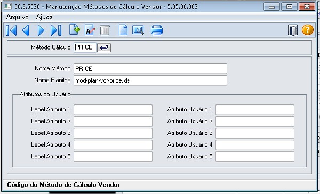The width and height of the screenshot is (320, 194).
Task: Focus the Atributo Usuário 1 field
Action: tap(255, 110)
